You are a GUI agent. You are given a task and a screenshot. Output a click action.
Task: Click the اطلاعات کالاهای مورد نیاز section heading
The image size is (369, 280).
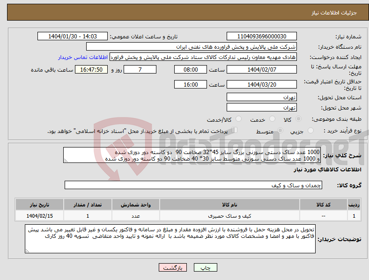[327, 169]
